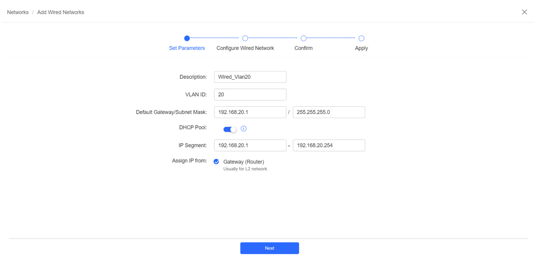Image resolution: width=534 pixels, height=256 pixels.
Task: Click the Next button
Action: click(270, 248)
